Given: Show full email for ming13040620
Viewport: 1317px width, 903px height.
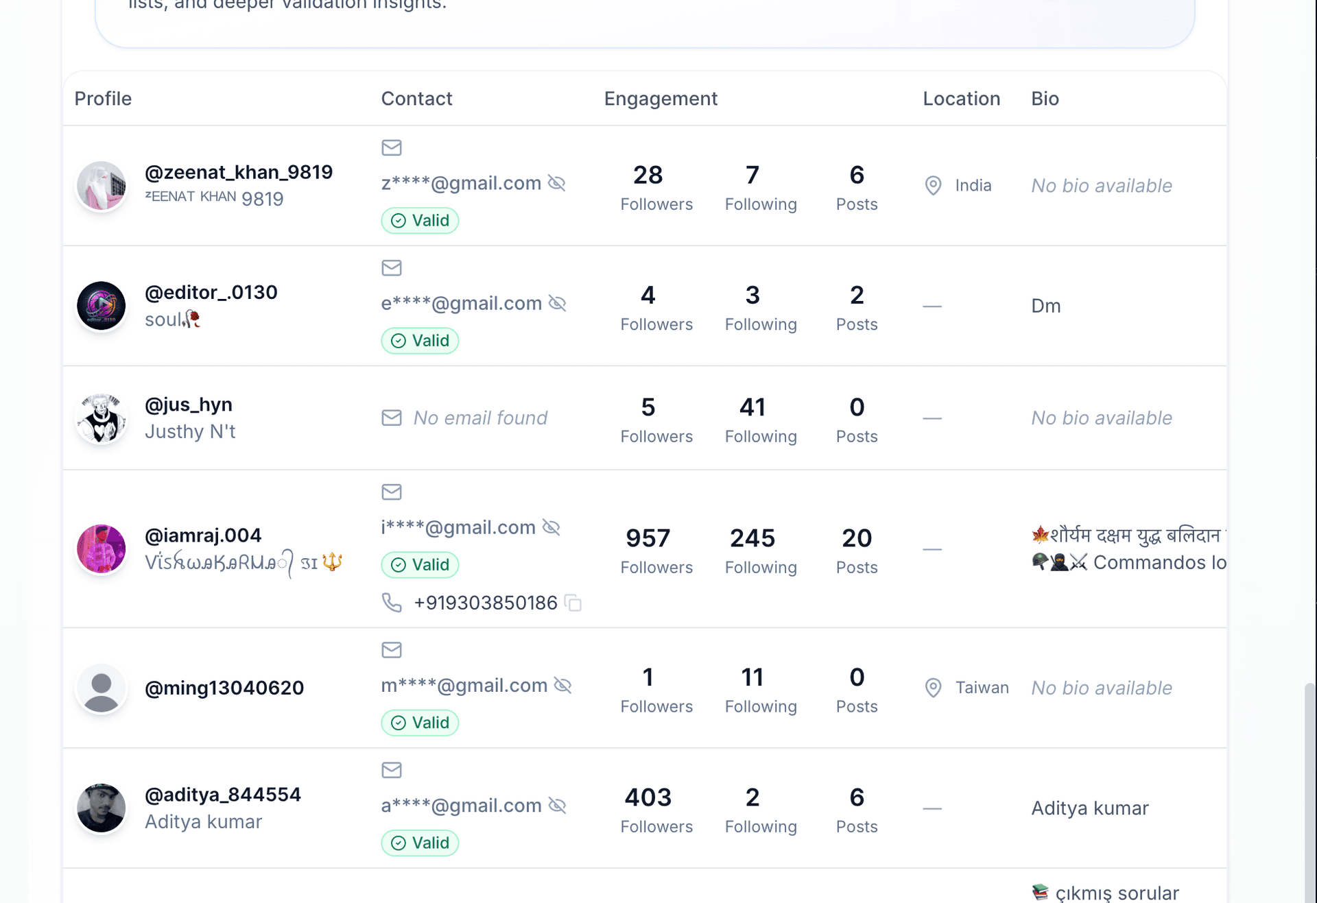Looking at the screenshot, I should 562,685.
